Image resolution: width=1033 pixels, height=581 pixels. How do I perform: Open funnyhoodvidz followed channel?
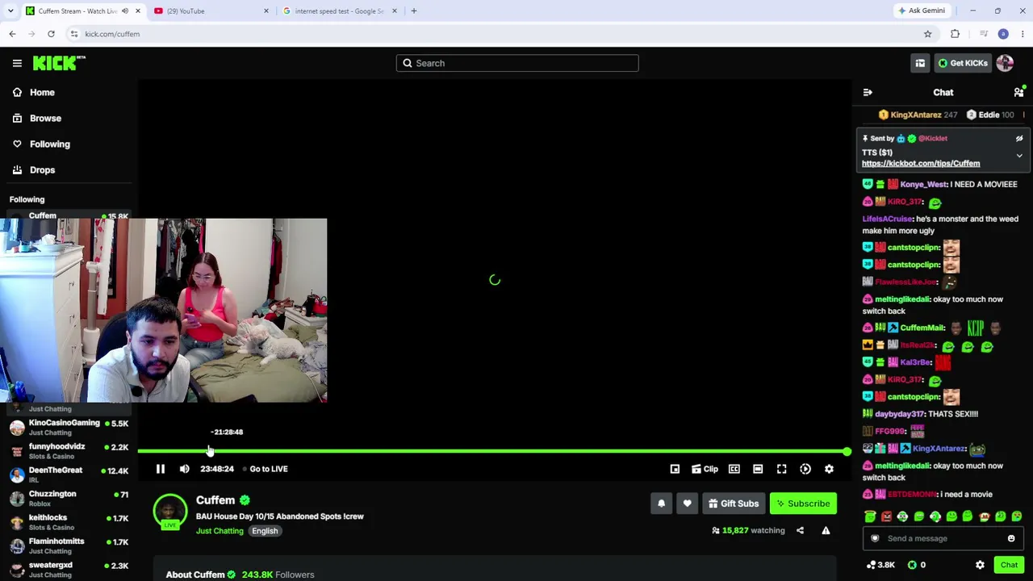tap(69, 451)
